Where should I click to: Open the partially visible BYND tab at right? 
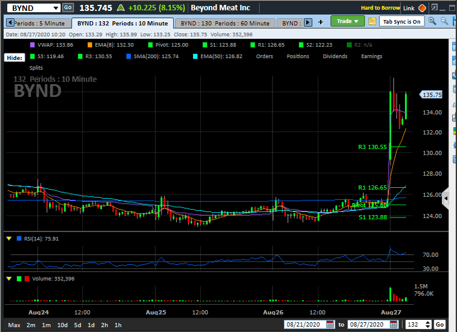[x=290, y=24]
